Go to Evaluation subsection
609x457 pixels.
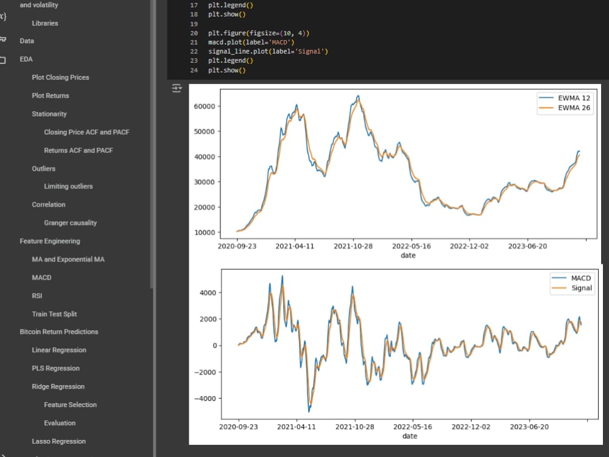pos(60,423)
